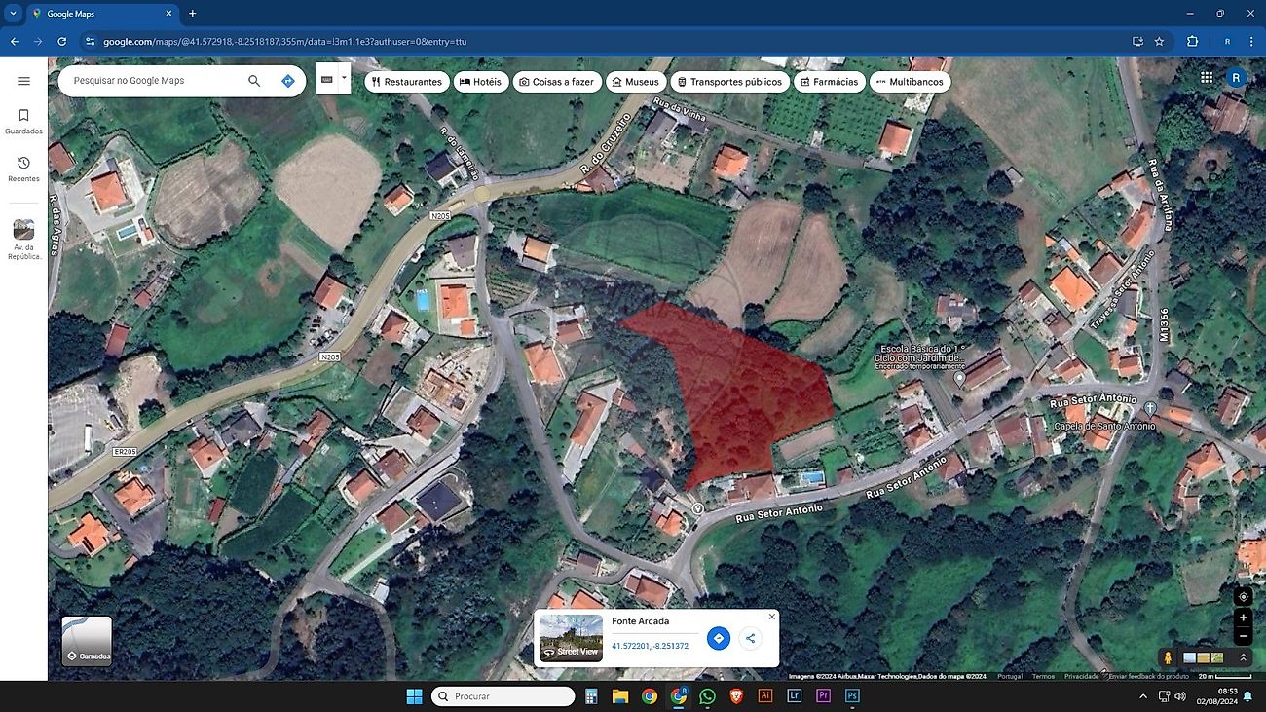1266x712 pixels.
Task: Close the Google Maps tab
Action: click(x=168, y=14)
